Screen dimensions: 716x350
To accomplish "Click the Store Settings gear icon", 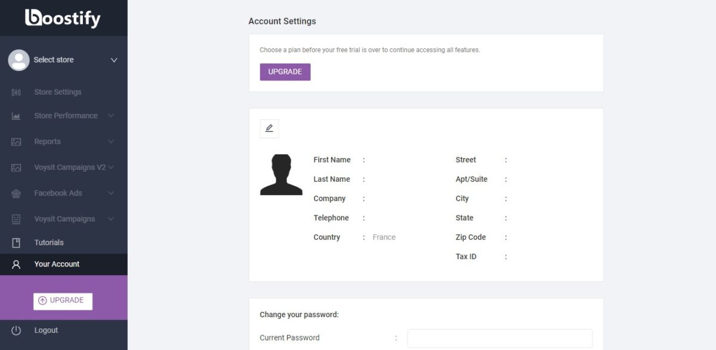I will click(x=15, y=91).
